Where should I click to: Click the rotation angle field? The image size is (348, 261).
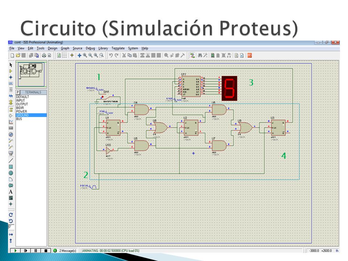pos(11,227)
